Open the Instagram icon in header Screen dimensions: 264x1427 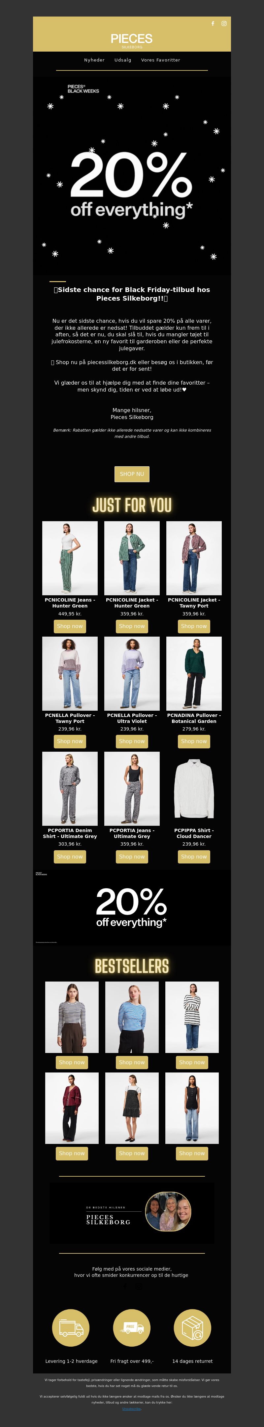point(224,23)
